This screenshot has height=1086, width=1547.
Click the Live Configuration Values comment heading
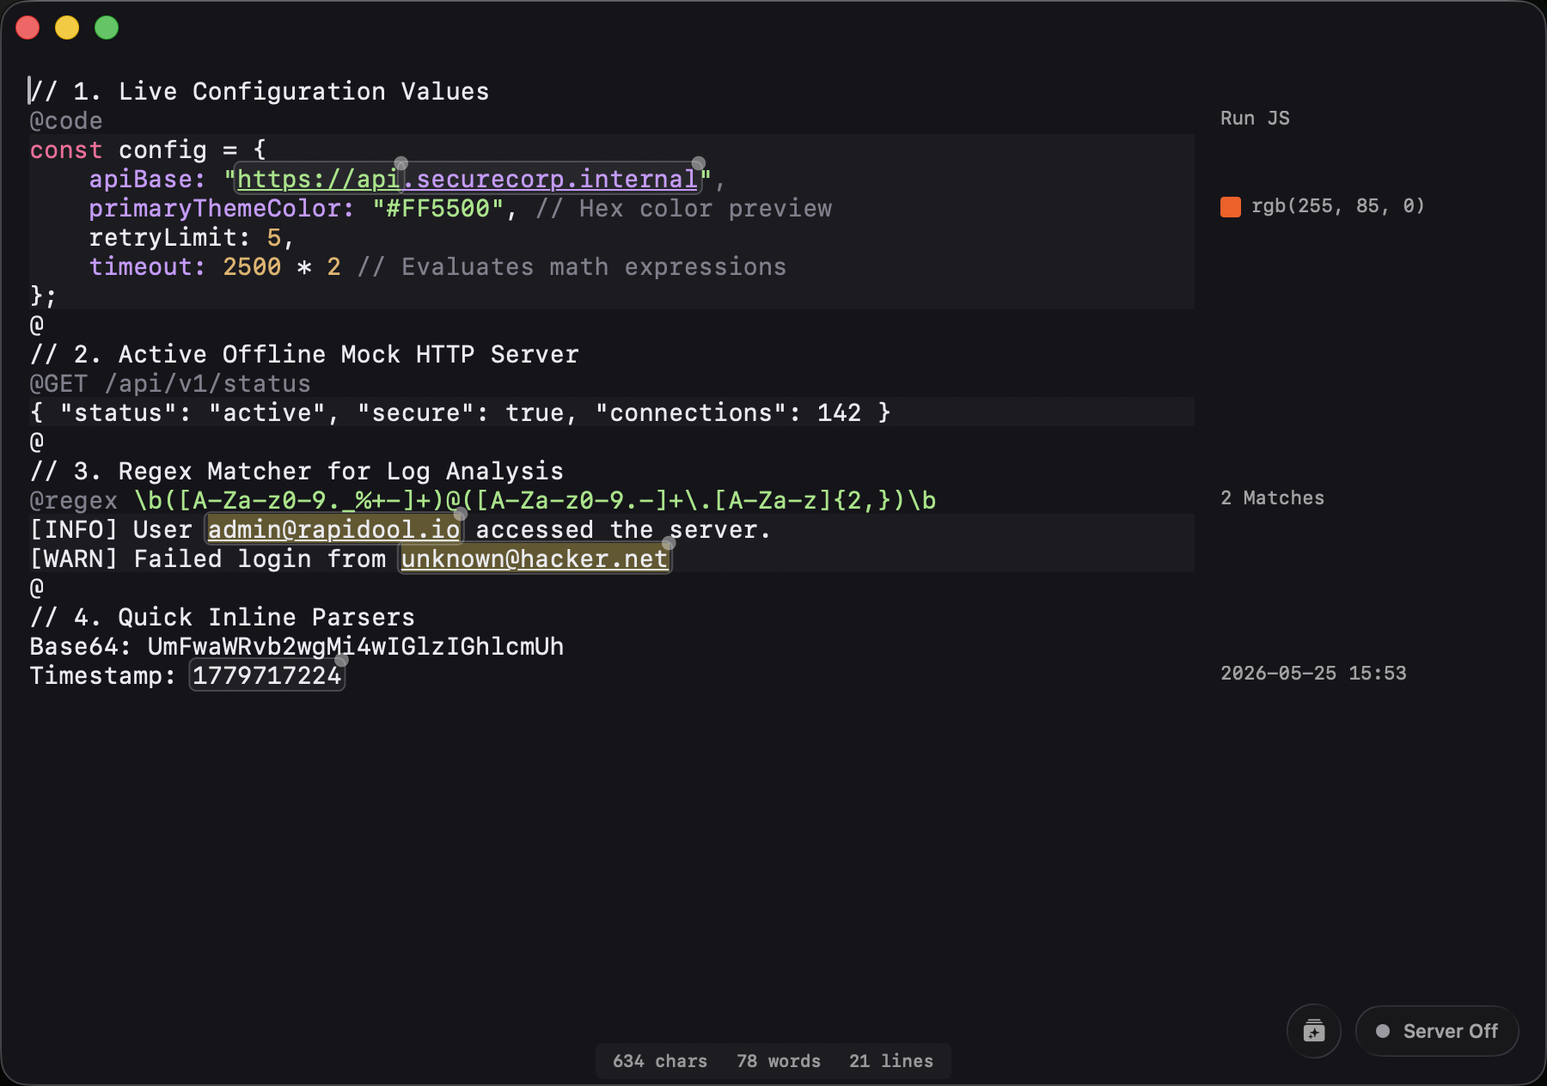(x=260, y=91)
